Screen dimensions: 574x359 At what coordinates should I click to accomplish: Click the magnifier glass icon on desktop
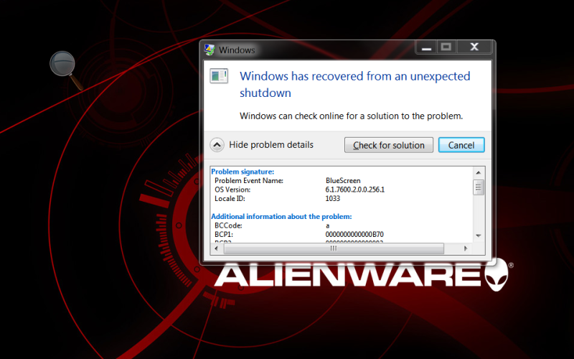pos(66,70)
